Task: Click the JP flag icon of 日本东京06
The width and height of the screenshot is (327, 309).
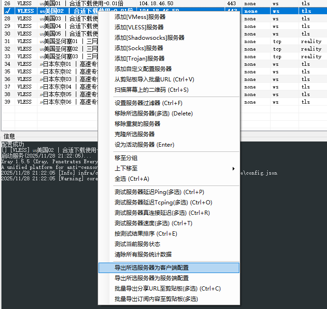Action: (42, 102)
